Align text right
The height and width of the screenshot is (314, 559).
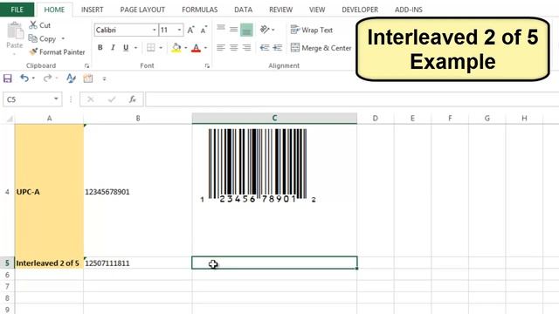(246, 47)
